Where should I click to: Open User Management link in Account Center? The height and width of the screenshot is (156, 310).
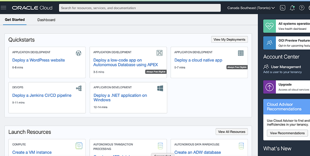click(286, 67)
